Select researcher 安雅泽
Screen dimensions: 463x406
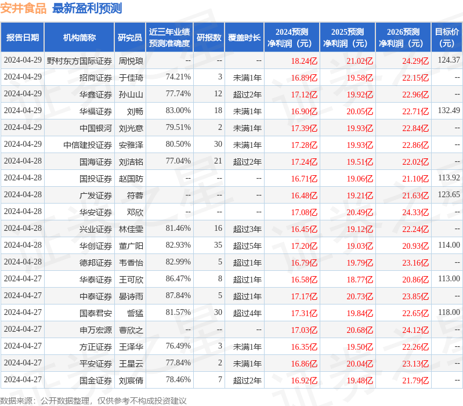click(131, 145)
